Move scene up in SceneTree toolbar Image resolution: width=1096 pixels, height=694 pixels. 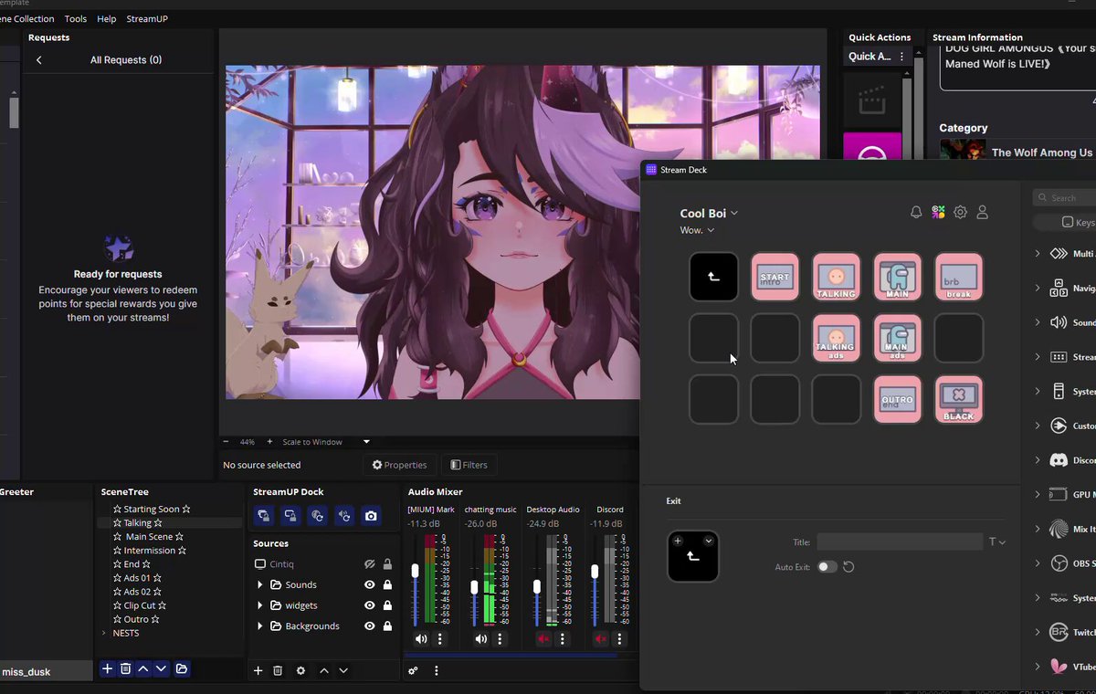pyautogui.click(x=143, y=669)
